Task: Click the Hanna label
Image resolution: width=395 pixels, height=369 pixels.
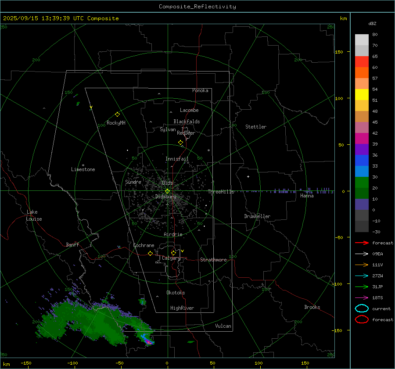Action: pos(307,196)
